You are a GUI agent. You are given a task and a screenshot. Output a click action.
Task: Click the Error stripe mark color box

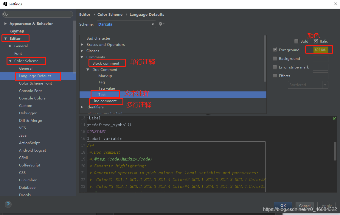coord(321,67)
